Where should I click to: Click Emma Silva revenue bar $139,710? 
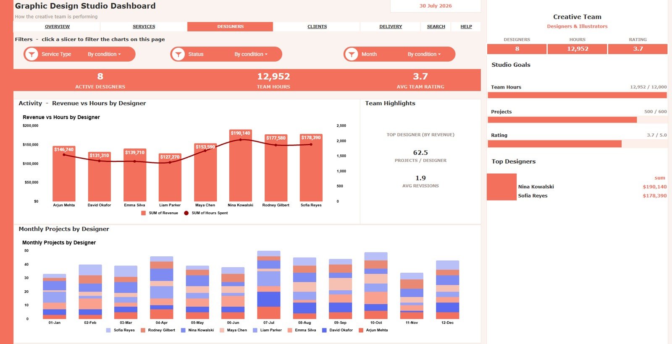coord(135,175)
